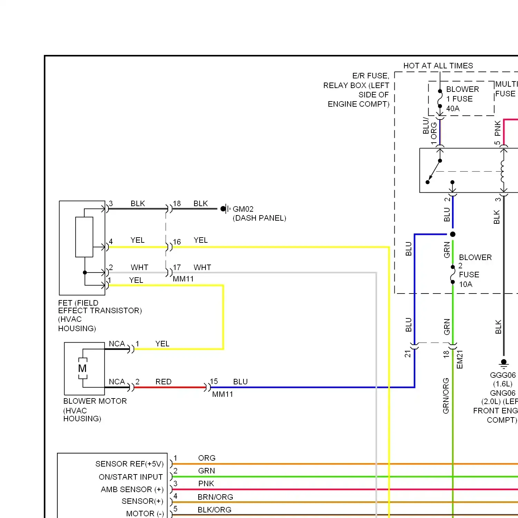Image resolution: width=518 pixels, height=518 pixels.
Task: Click the GM02 (DASH PANEL) label
Action: pyautogui.click(x=259, y=213)
